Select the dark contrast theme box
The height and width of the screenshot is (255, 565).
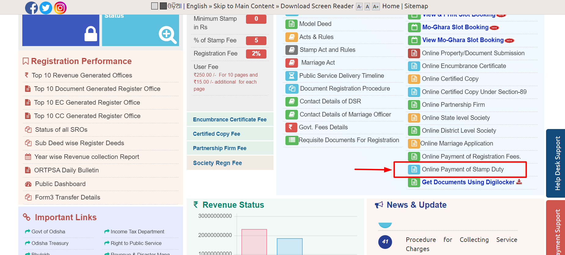pyautogui.click(x=163, y=6)
